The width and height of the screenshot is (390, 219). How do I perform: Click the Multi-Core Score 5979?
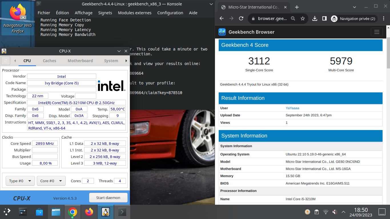point(341,61)
